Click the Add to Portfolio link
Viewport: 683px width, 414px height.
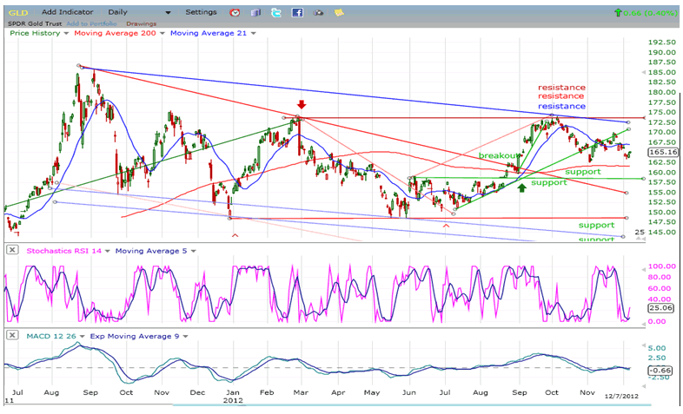click(91, 23)
